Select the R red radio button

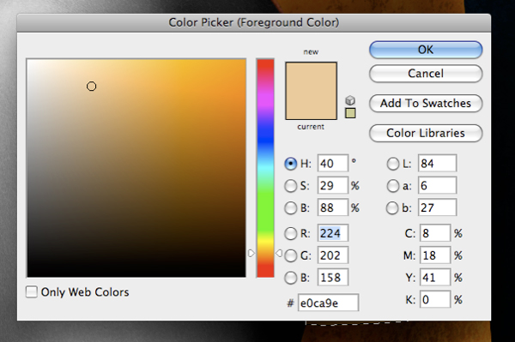pyautogui.click(x=291, y=233)
